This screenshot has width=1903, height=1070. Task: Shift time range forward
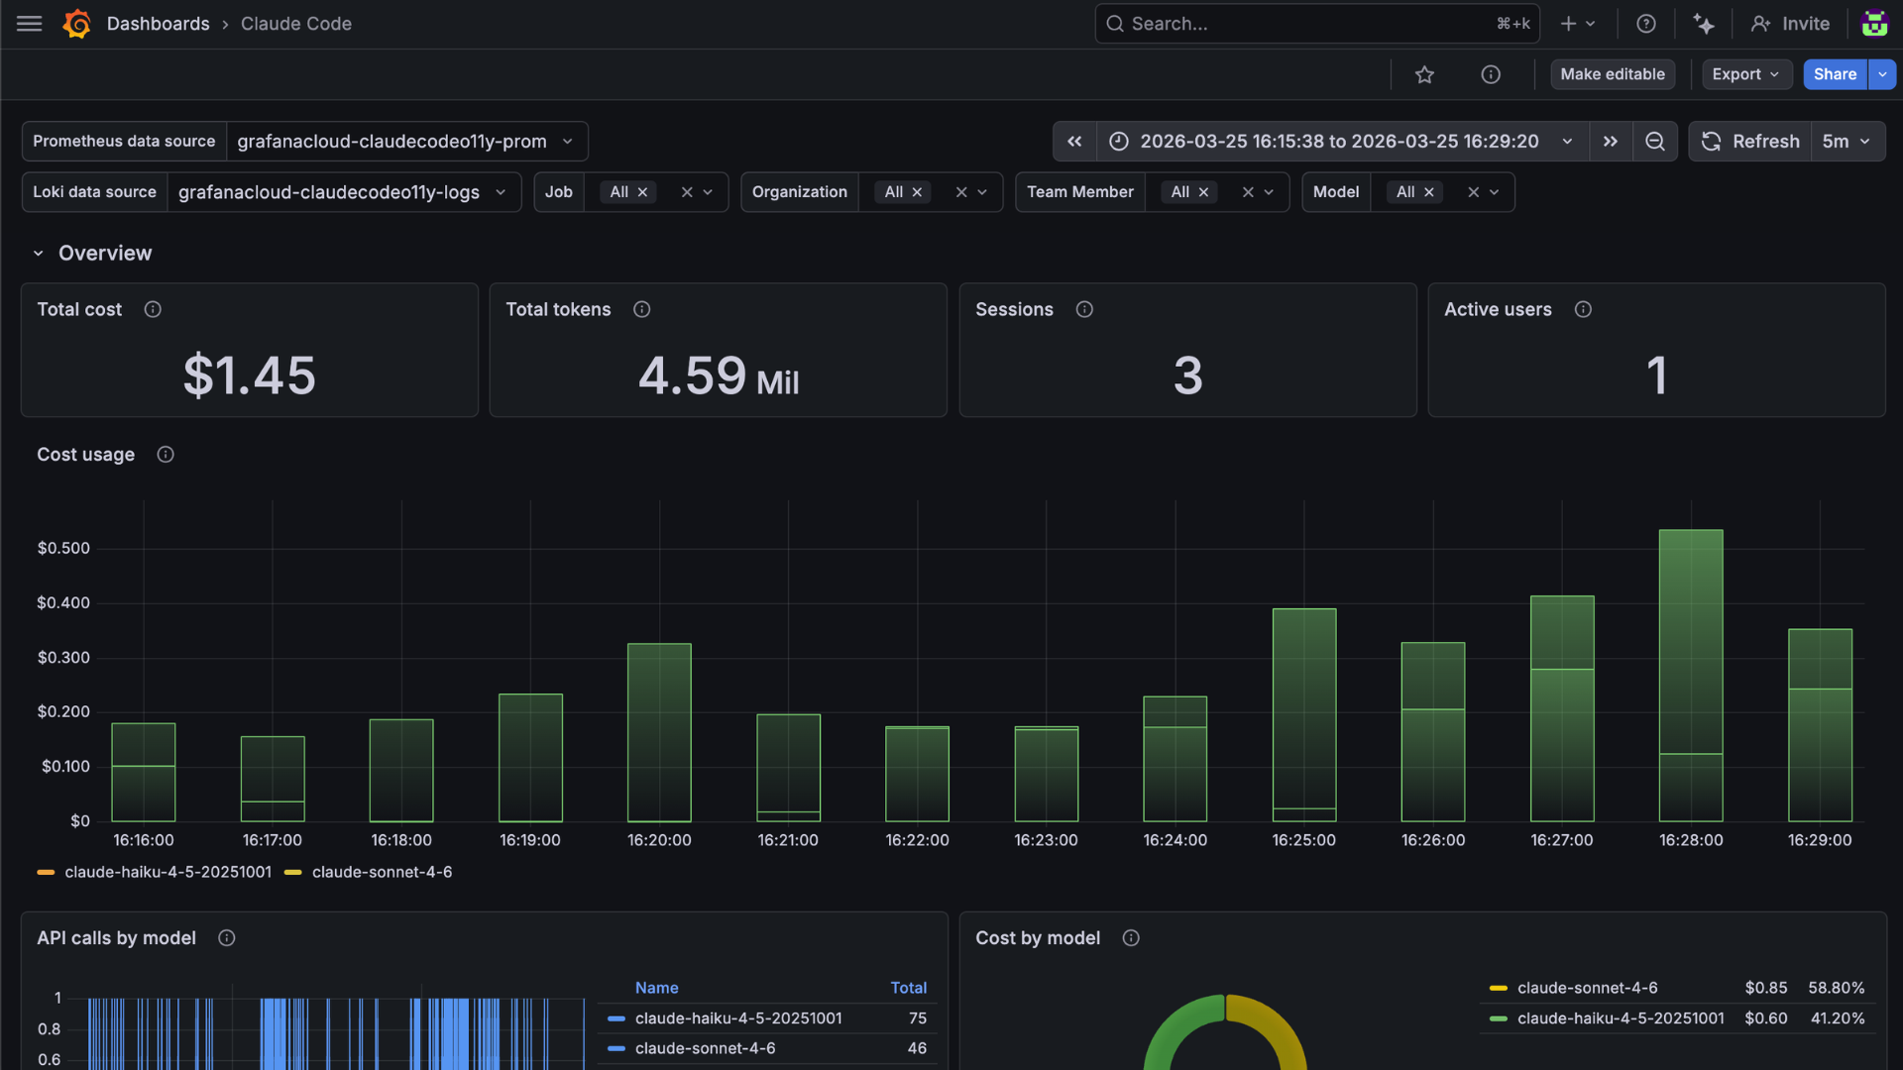[1611, 142]
